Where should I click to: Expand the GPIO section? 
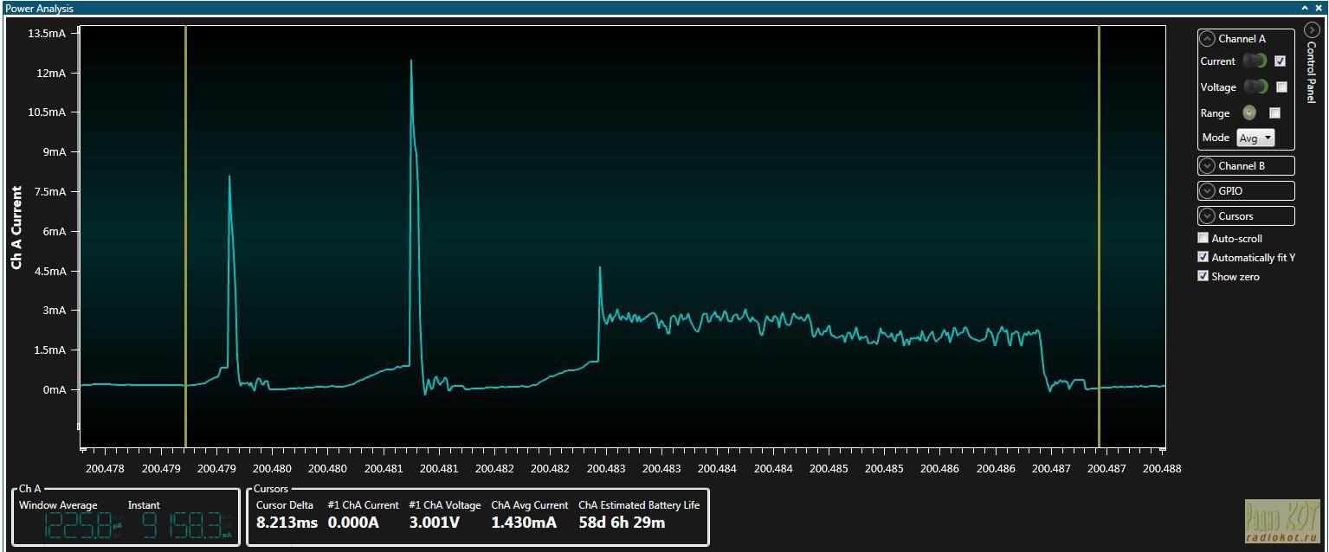point(1246,191)
